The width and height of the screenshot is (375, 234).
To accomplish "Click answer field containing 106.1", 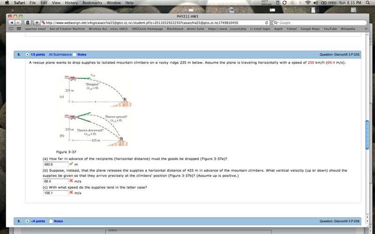I will coord(56,193).
